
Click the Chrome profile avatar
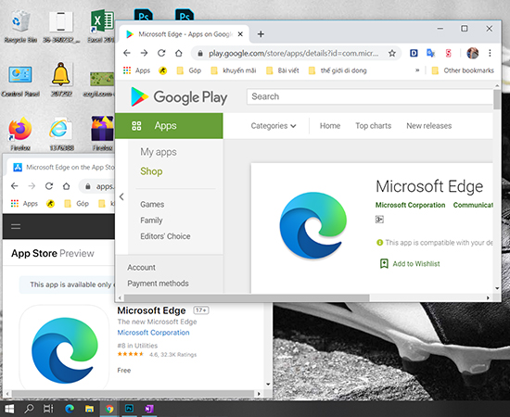473,53
